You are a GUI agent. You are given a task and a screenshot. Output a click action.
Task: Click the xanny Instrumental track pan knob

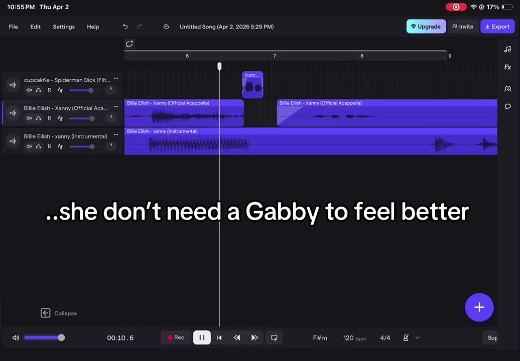(x=111, y=146)
